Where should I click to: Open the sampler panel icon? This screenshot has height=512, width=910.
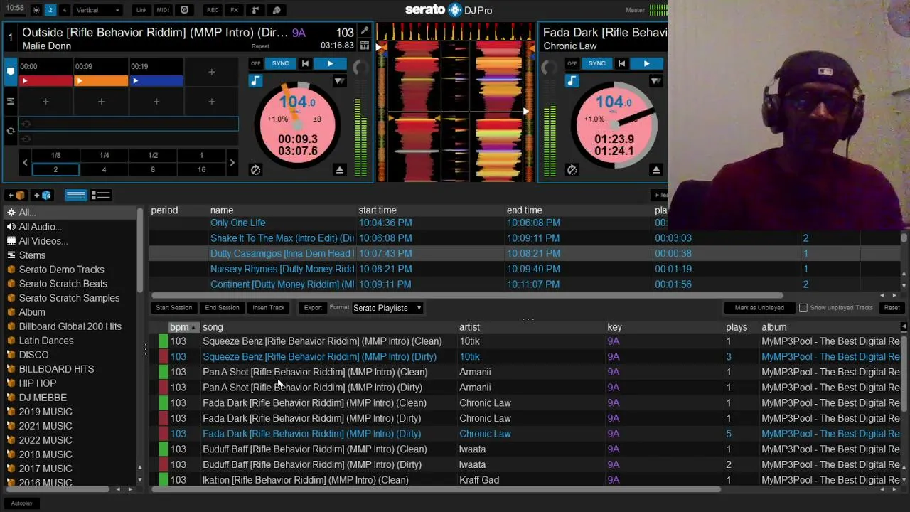pos(256,10)
